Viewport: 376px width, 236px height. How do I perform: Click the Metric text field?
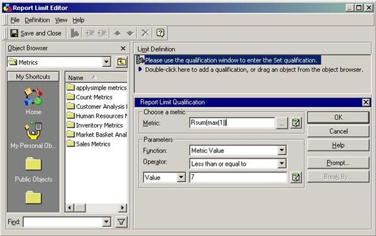[x=232, y=123]
